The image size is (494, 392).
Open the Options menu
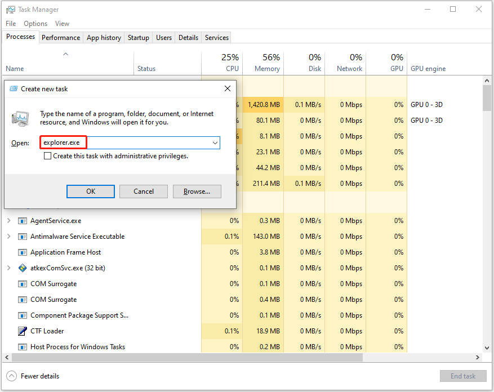point(35,24)
